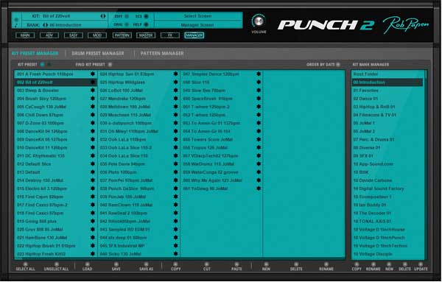Click the star for 035 Pete Davis 94bpm
The image size is (442, 282).
click(x=175, y=164)
